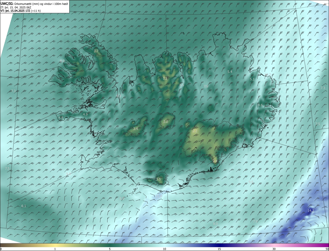Click the '30' tick on the colour scale
The width and height of the screenshot is (329, 251).
(274, 249)
